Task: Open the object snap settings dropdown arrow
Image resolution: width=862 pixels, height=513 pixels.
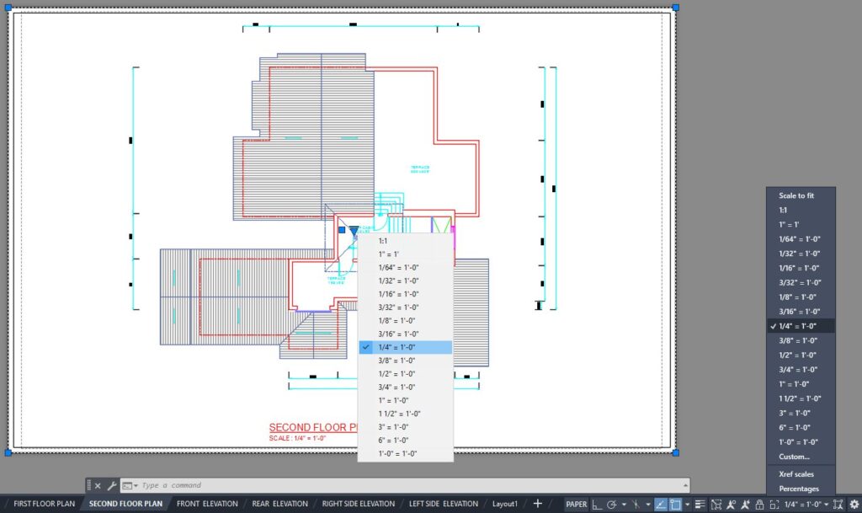Action: pos(688,505)
